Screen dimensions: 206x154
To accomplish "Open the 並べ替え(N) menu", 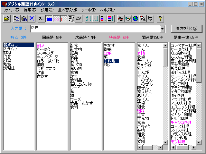I will [68, 10].
